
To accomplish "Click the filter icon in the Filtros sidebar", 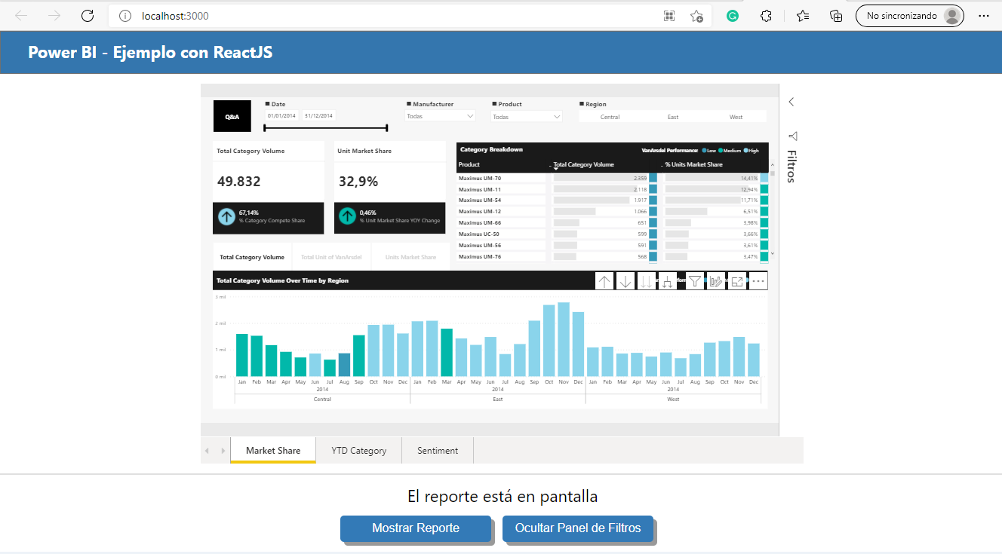I will pos(791,136).
